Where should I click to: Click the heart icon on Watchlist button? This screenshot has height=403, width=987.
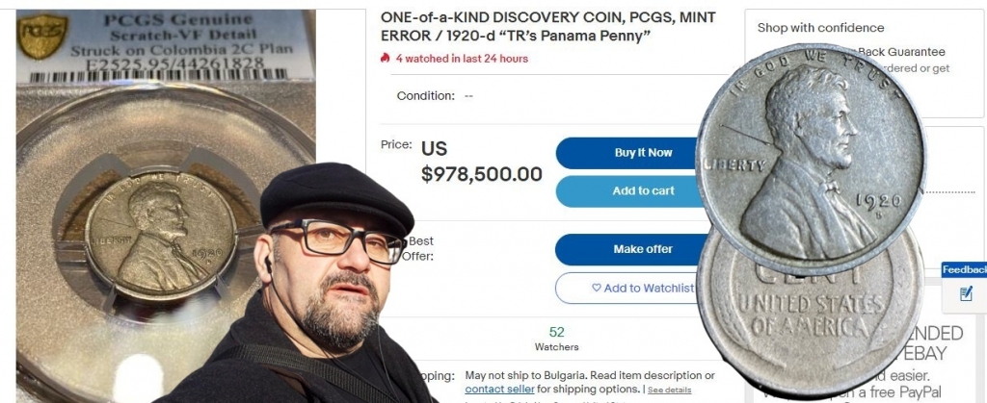tap(596, 289)
